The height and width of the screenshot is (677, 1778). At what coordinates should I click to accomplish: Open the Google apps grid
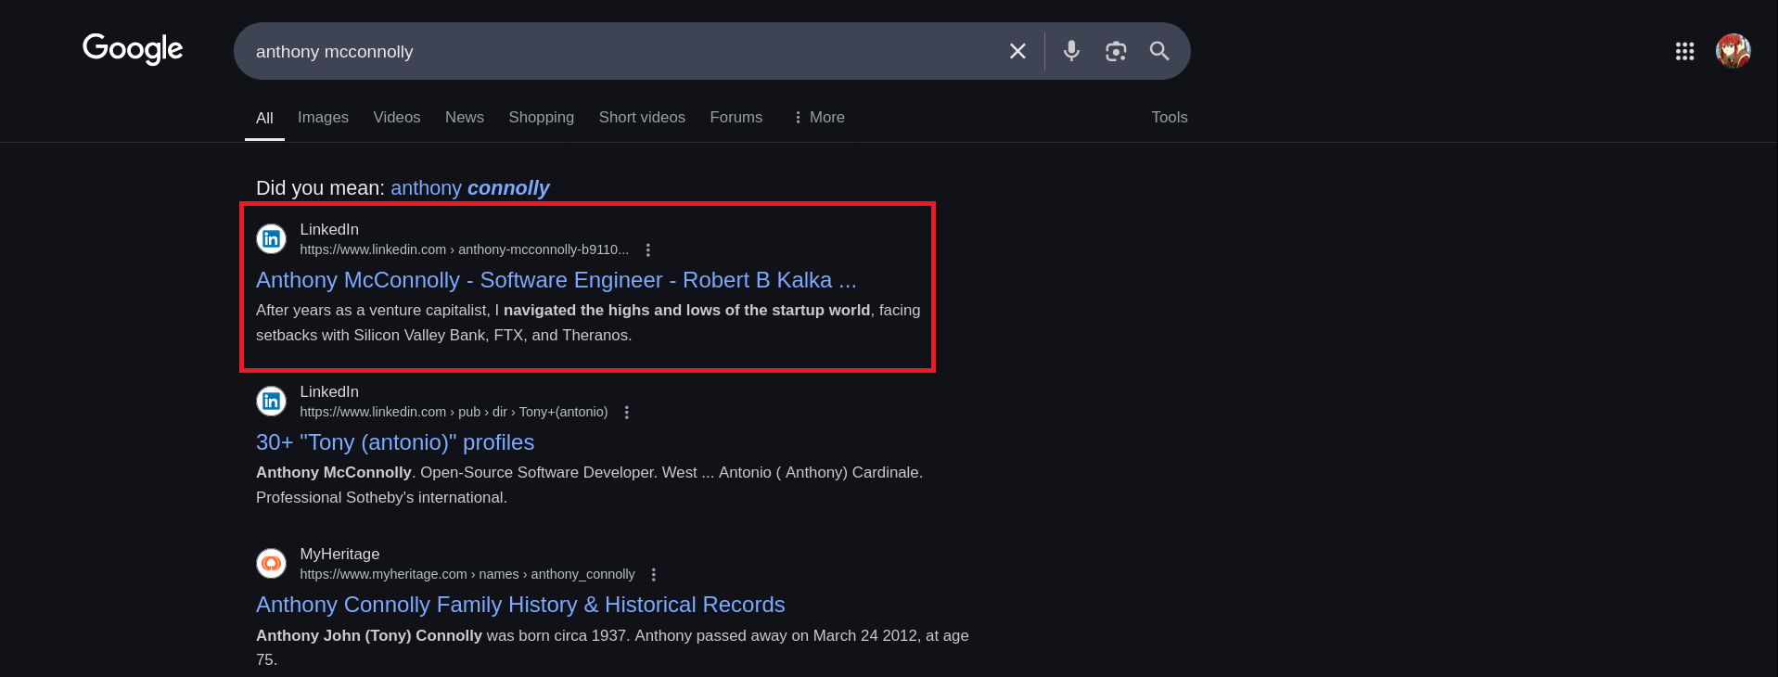[1684, 51]
